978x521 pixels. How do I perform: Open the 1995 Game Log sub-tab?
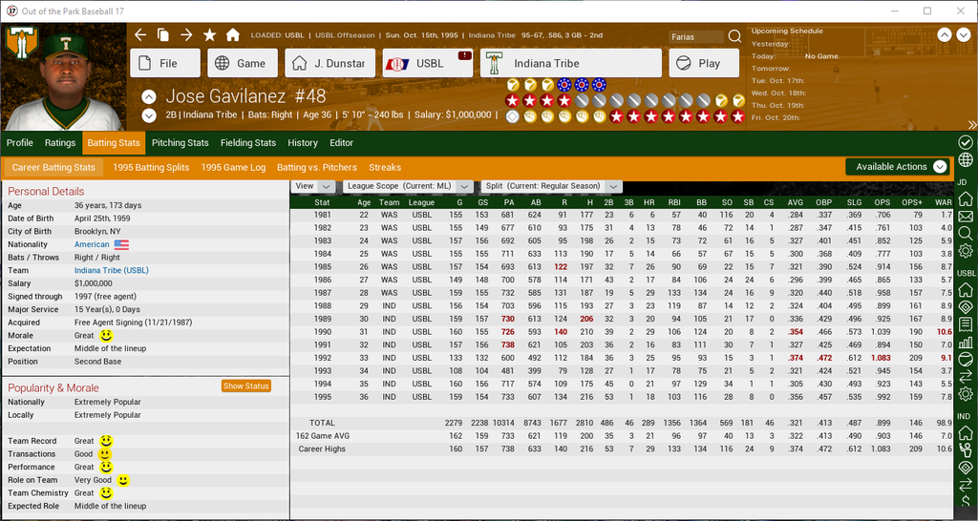[x=233, y=168]
